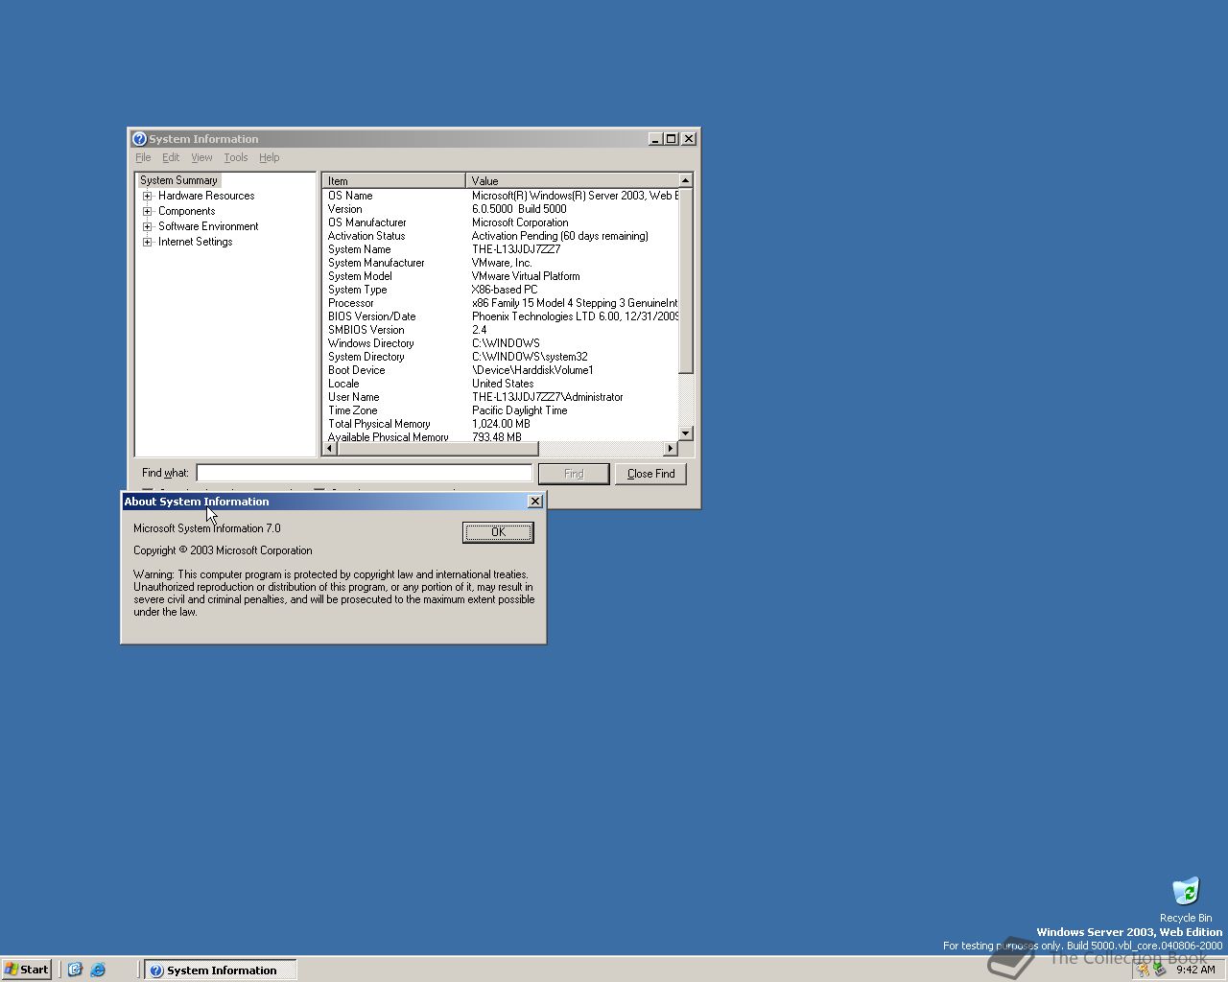Click the Processor item
Screen dimensions: 1228x982
[x=350, y=303]
